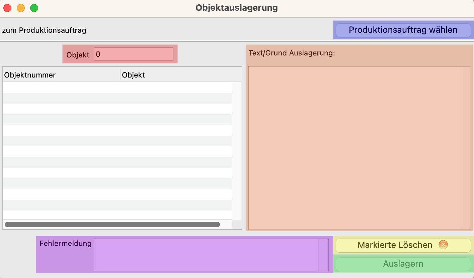Click inside the Text/Grund Auslagerung text area
Image resolution: width=474 pixels, height=278 pixels.
click(354, 148)
